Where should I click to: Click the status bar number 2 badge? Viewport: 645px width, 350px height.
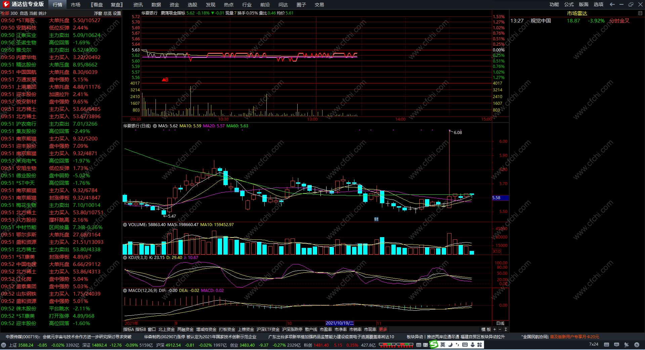(425, 345)
